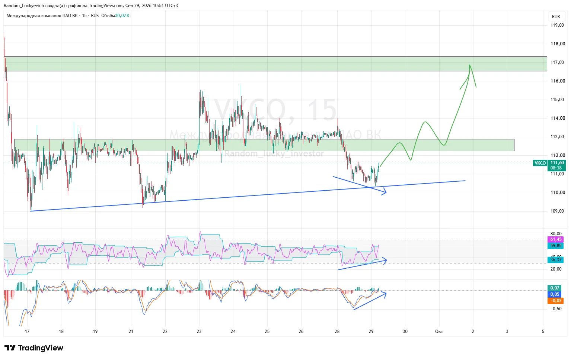Open the RUB currency selector
Screen dimensions: 571x359
tap(556, 17)
